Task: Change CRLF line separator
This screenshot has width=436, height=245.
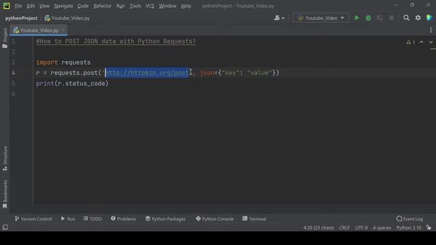Action: pos(344,227)
